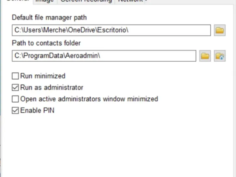236x177 pixels.
Task: Open the Screen recording tab
Action: (x=86, y=1)
